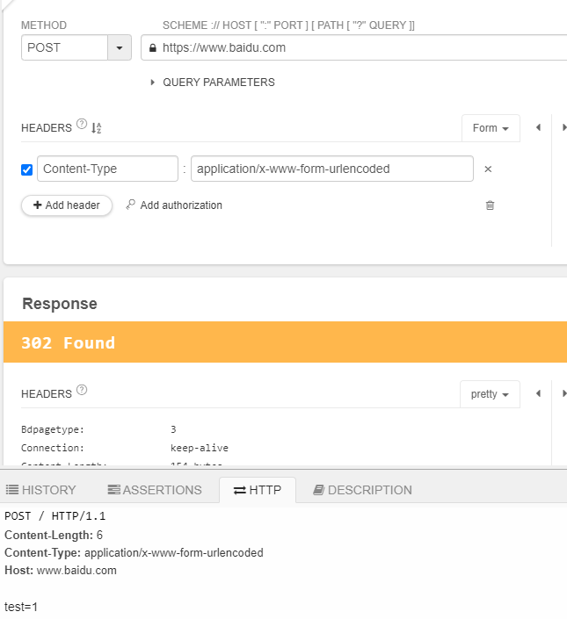Open the pretty response format dropdown

coord(490,394)
